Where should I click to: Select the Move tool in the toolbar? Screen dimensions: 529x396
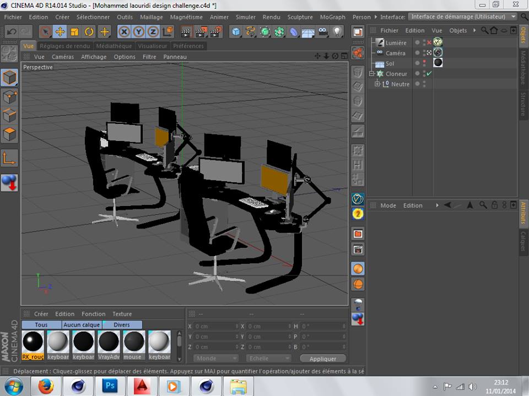point(60,31)
